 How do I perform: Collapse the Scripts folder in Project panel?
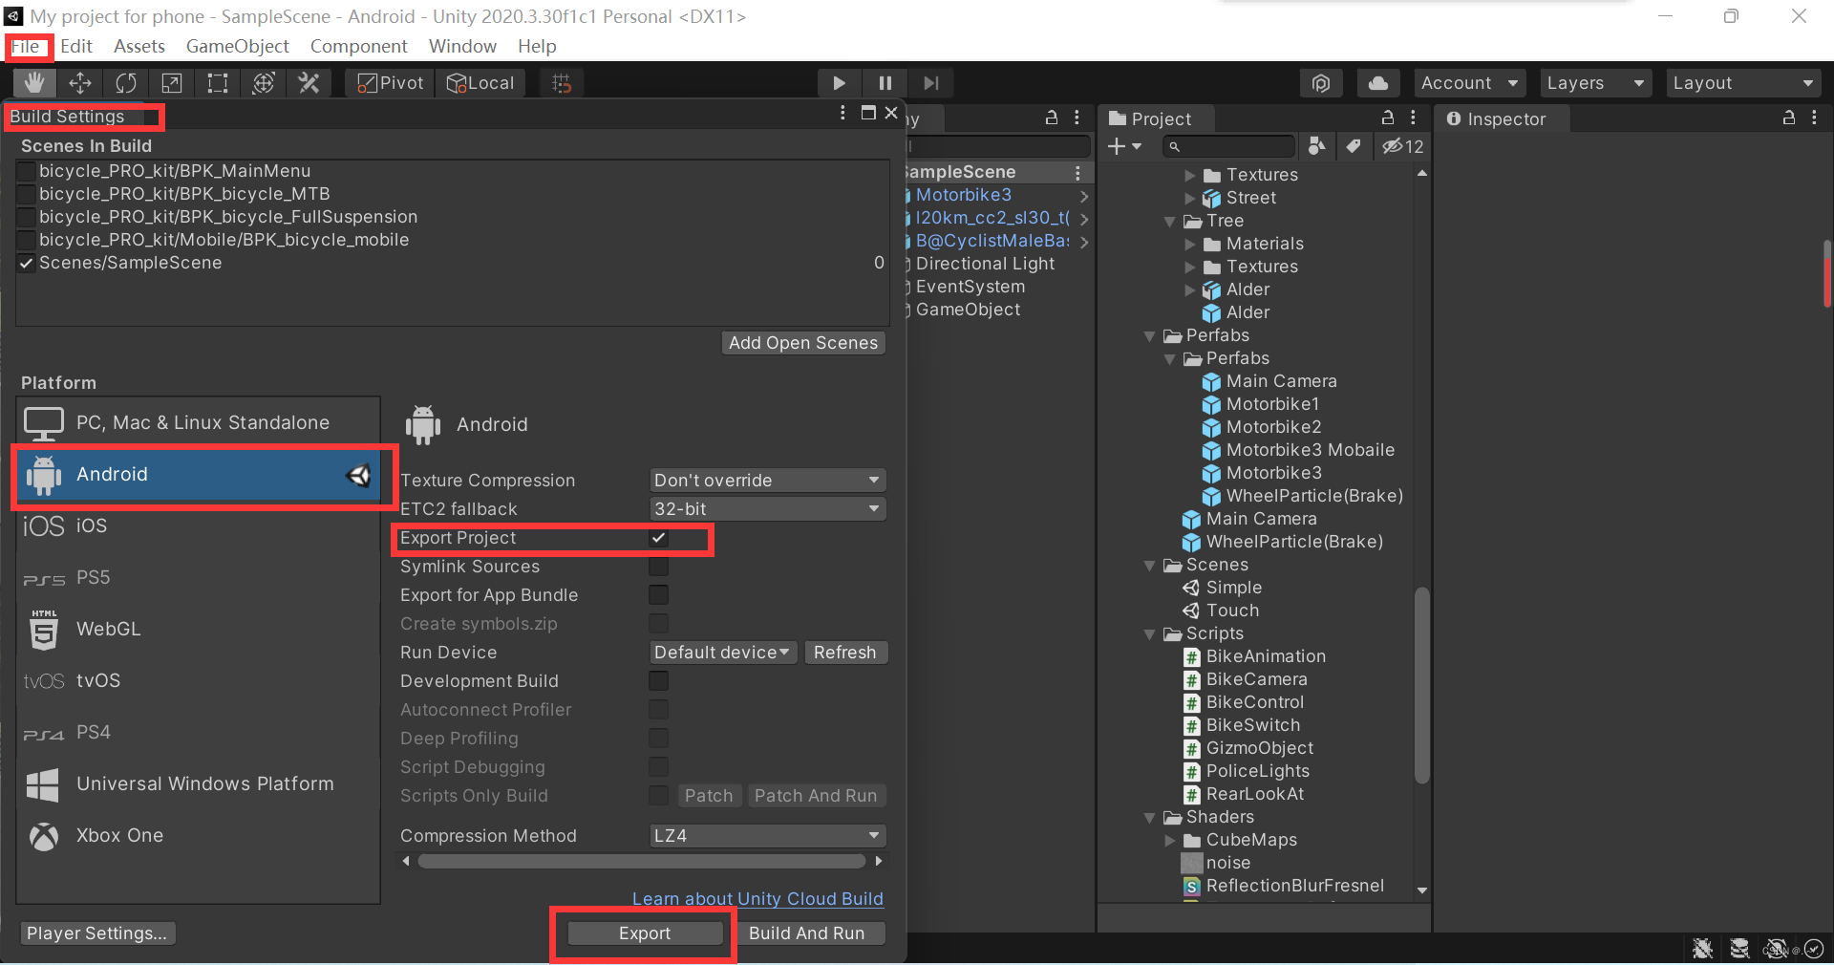coord(1149,633)
